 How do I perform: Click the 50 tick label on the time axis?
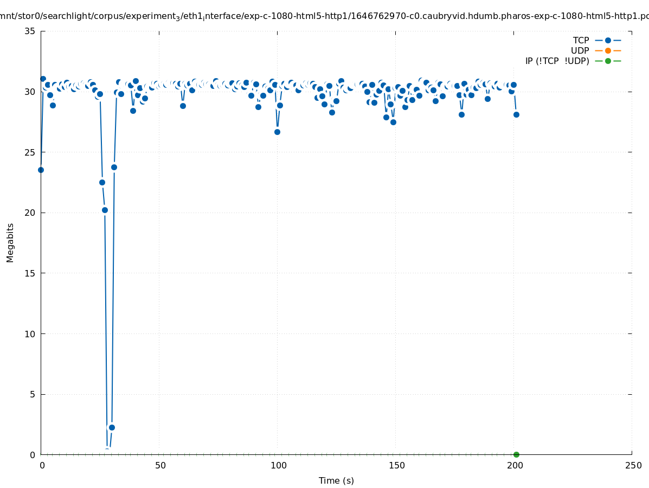tap(159, 465)
